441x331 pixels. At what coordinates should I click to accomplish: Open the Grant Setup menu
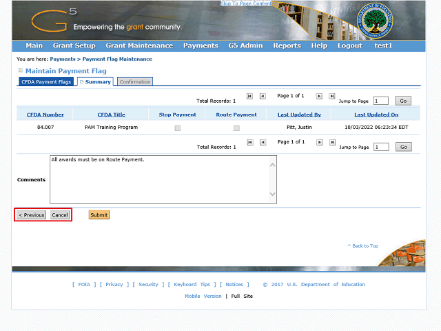click(74, 46)
